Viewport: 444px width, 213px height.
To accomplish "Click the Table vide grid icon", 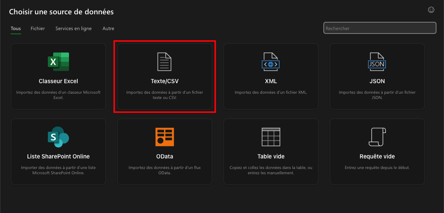I will pos(271,137).
